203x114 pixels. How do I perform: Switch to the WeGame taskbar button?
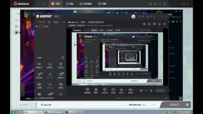click(x=75, y=112)
